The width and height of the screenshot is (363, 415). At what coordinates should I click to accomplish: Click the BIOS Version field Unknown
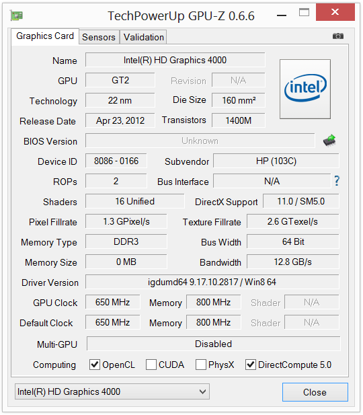tap(200, 141)
